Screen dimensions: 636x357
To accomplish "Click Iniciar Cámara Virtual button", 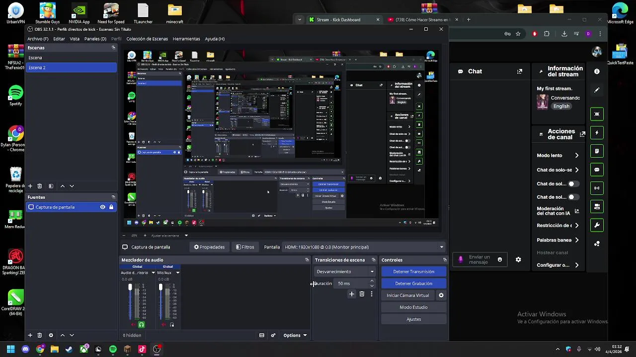I will (x=408, y=296).
